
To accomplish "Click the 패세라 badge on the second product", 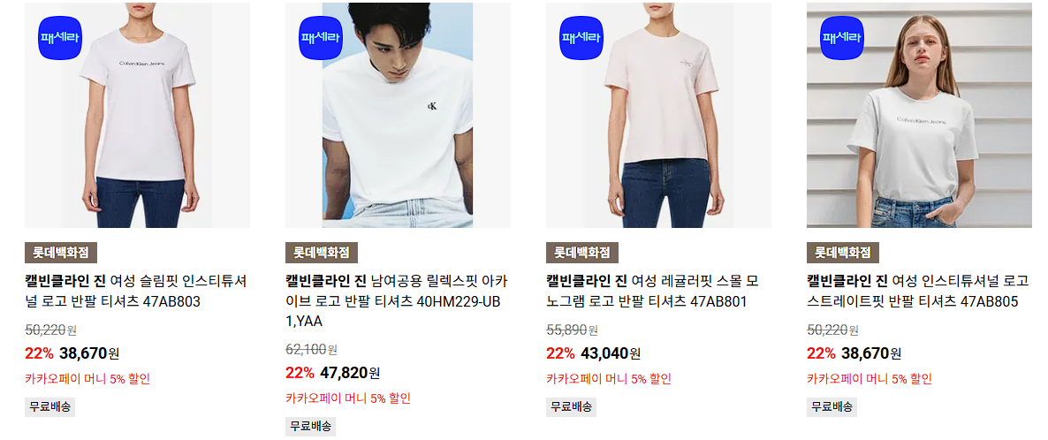I will click(321, 38).
